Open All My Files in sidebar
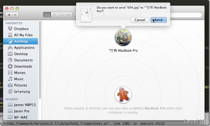The height and width of the screenshot is (126, 210). pos(20,35)
